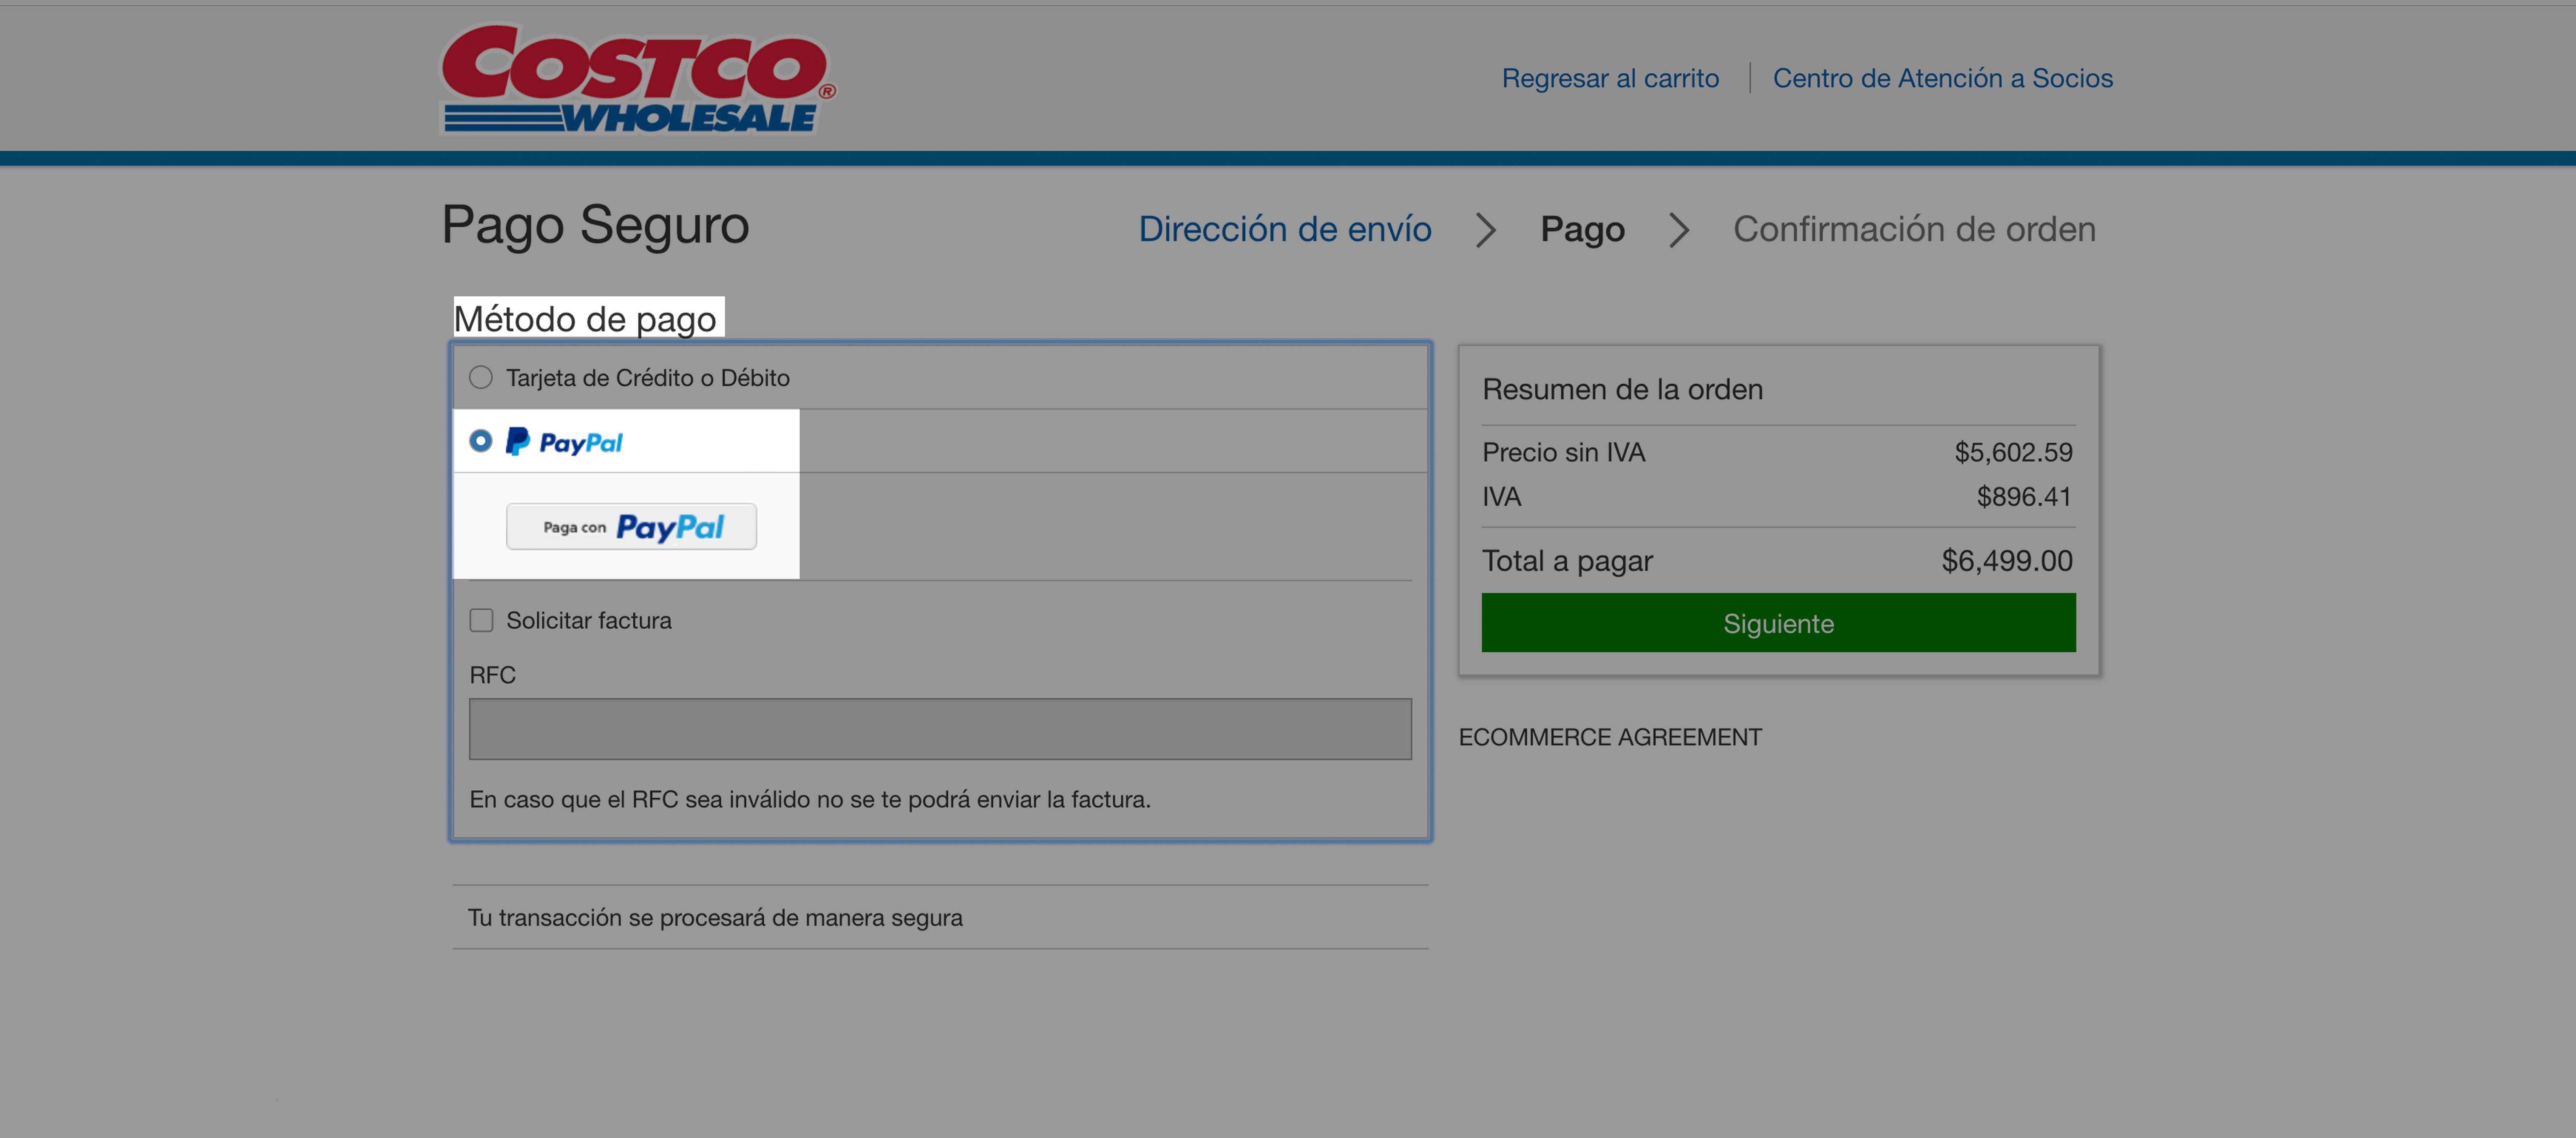Click the Total a pagar amount $6,499.00
Image resolution: width=2576 pixels, height=1138 pixels.
2007,561
